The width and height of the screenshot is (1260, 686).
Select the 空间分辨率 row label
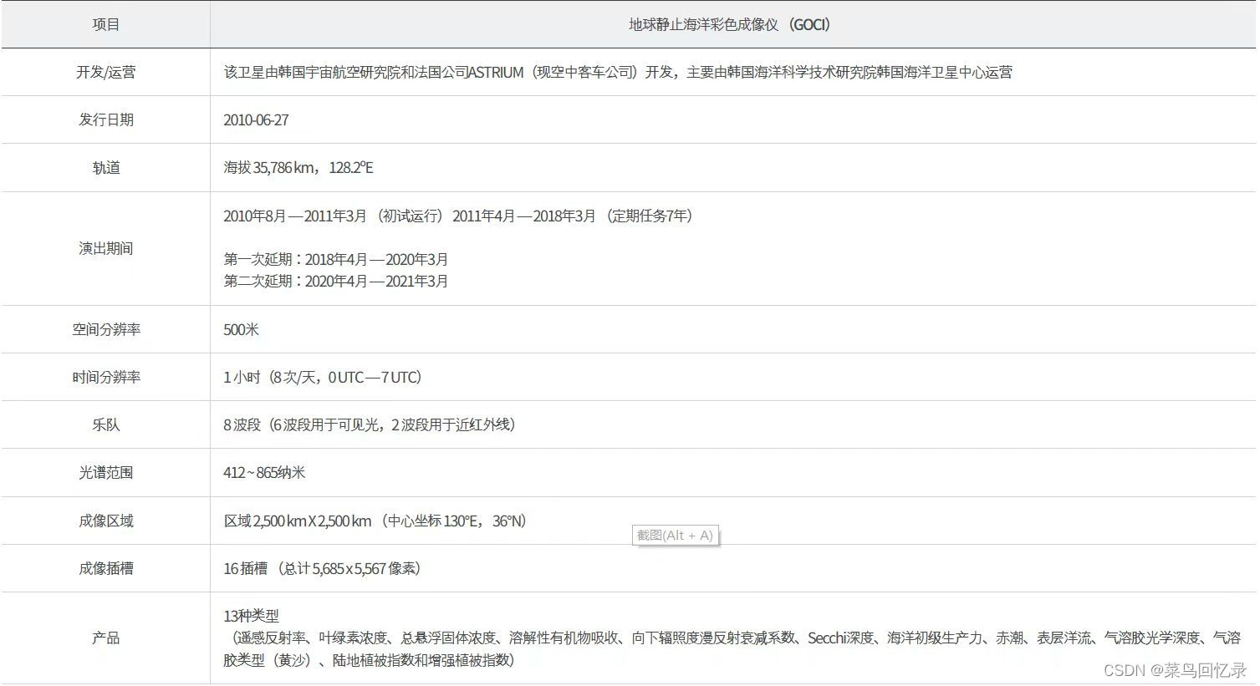click(x=105, y=329)
